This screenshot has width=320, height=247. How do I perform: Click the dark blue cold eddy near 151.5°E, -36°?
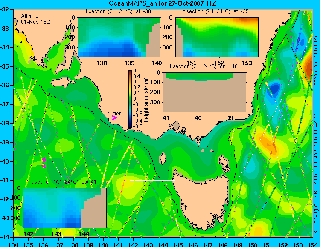coord(274,89)
